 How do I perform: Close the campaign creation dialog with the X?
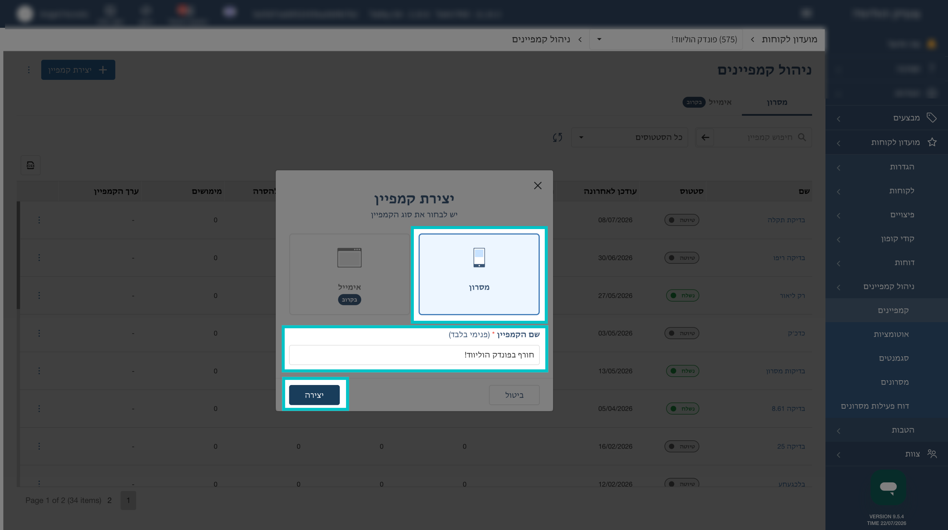click(538, 186)
